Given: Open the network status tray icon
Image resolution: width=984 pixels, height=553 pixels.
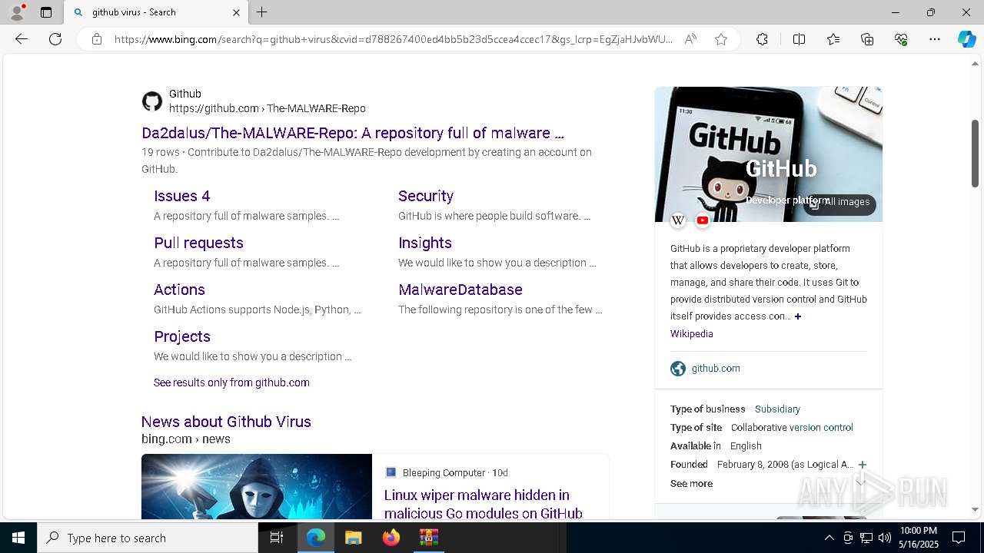Looking at the screenshot, I should pos(866,538).
